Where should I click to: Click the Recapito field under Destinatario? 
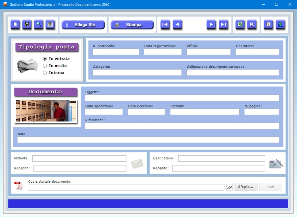[x=219, y=168]
